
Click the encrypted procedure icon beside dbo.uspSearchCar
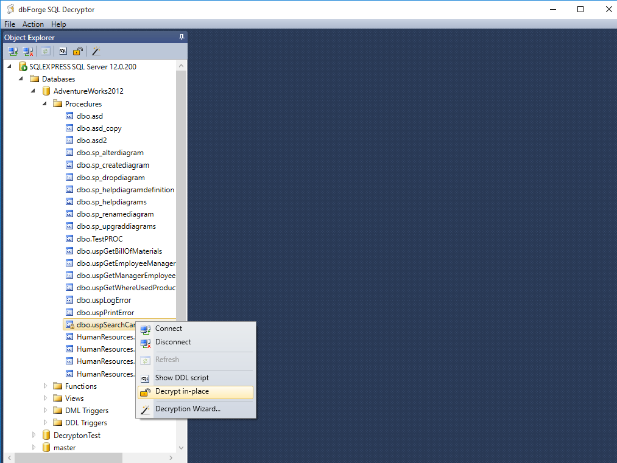(x=69, y=325)
